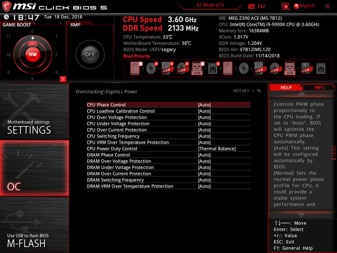Select the UEFI CD/DVD drive boot device
The image size is (337, 253).
coord(152,68)
